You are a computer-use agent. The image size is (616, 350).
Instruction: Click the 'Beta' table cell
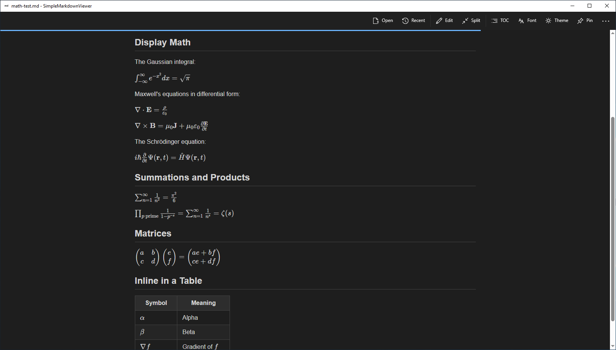203,332
